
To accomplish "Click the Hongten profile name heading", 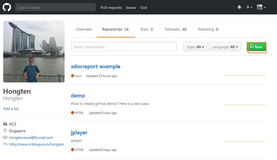I will 17,92.
